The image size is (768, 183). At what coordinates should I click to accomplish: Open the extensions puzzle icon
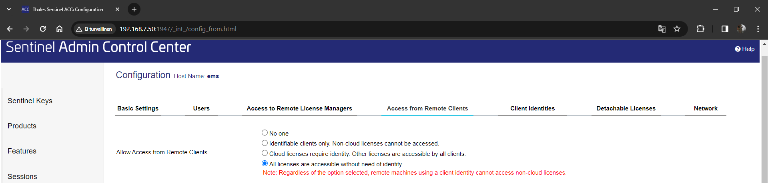click(700, 29)
